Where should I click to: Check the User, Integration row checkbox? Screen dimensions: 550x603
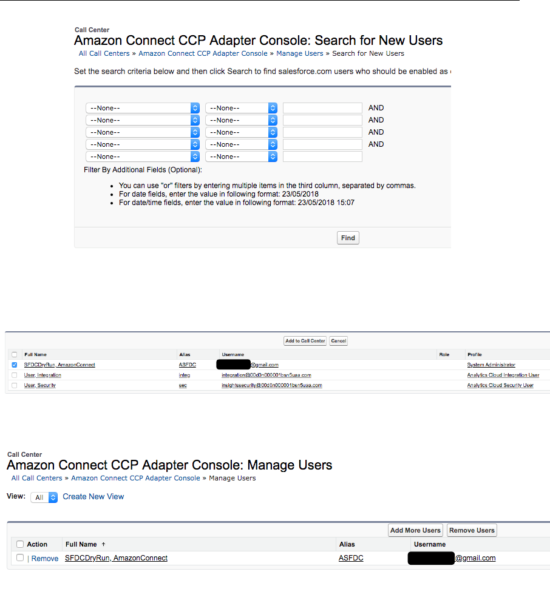click(x=14, y=375)
